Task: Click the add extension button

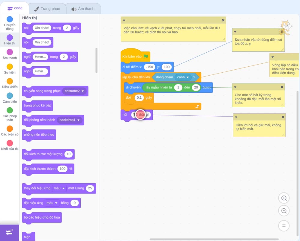Action: 10,232
